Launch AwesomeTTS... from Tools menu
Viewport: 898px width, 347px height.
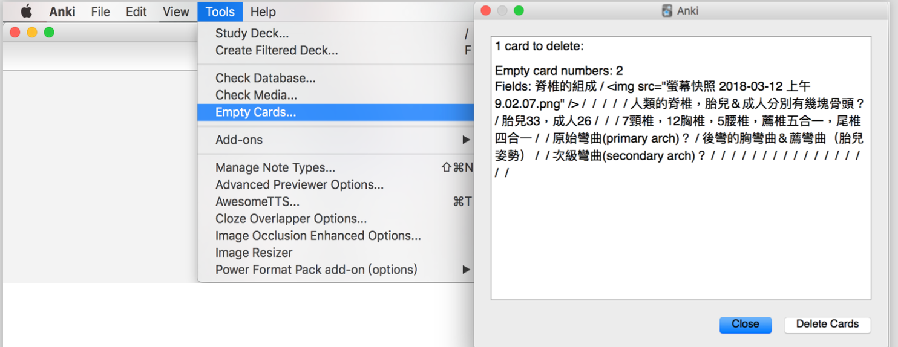pyautogui.click(x=336, y=201)
